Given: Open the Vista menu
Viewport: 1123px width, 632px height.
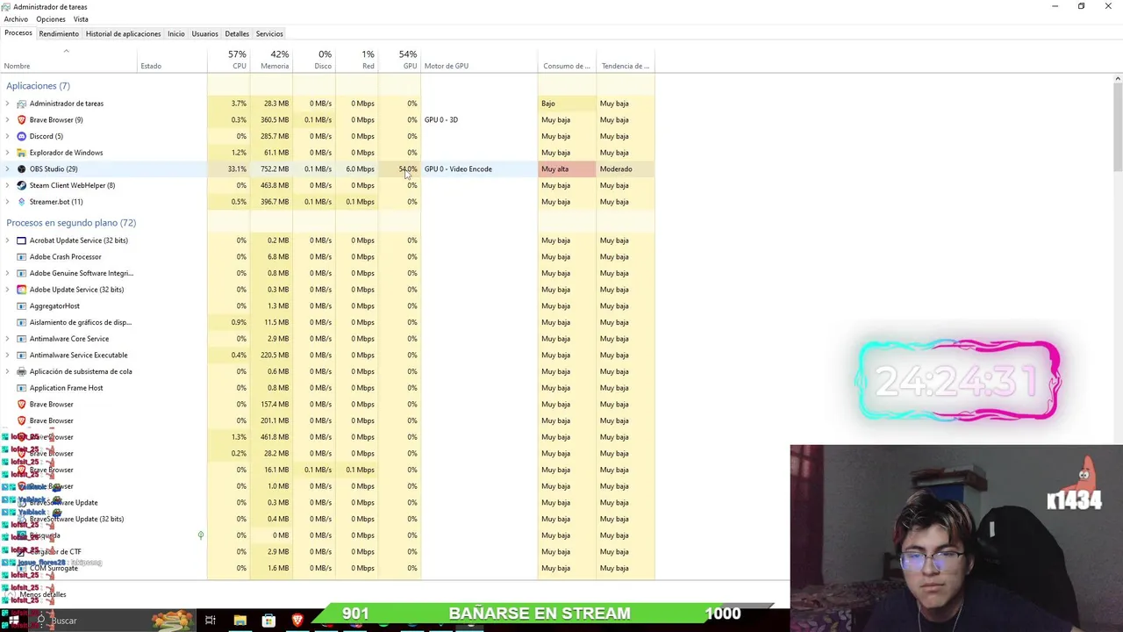Looking at the screenshot, I should 81,19.
